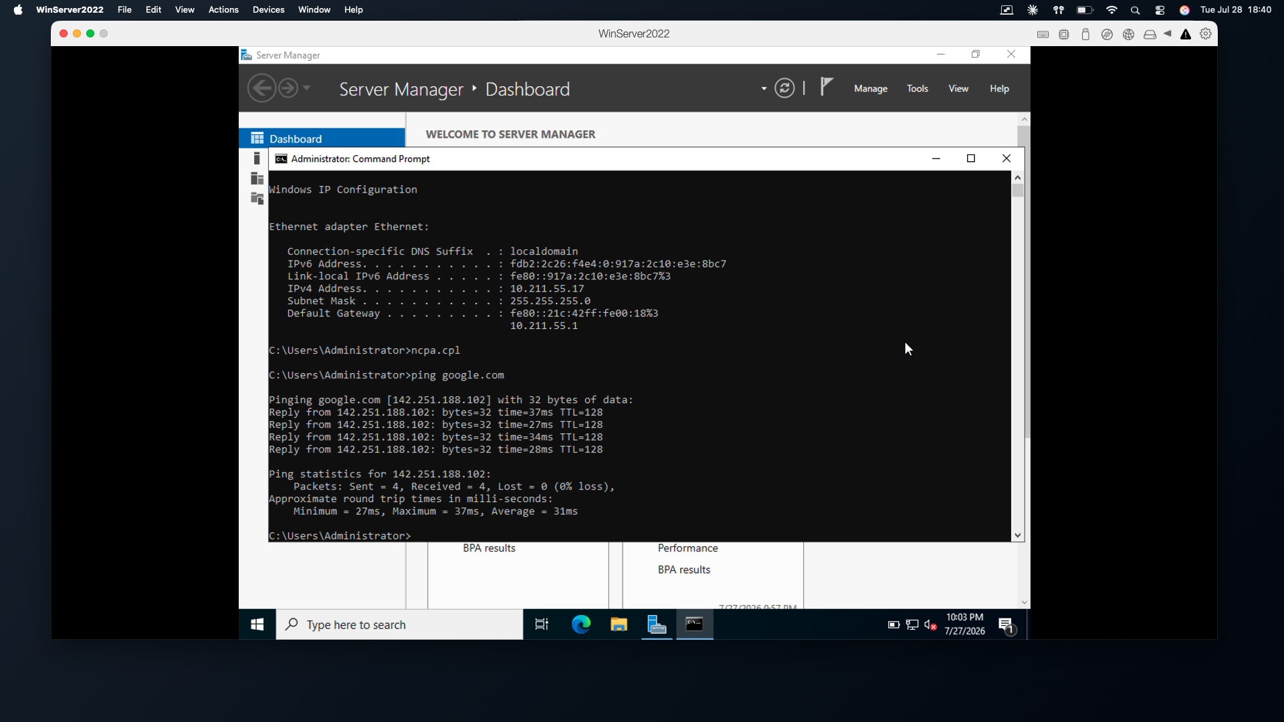
Task: Click the macOS Wi-Fi status icon
Action: [x=1111, y=10]
